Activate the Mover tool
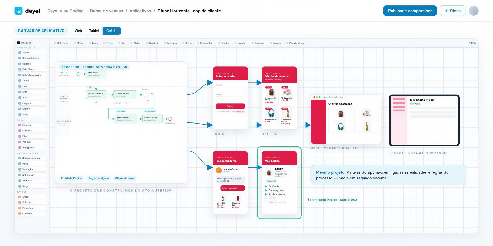Screen dimensions: 493x246 click(x=79, y=43)
